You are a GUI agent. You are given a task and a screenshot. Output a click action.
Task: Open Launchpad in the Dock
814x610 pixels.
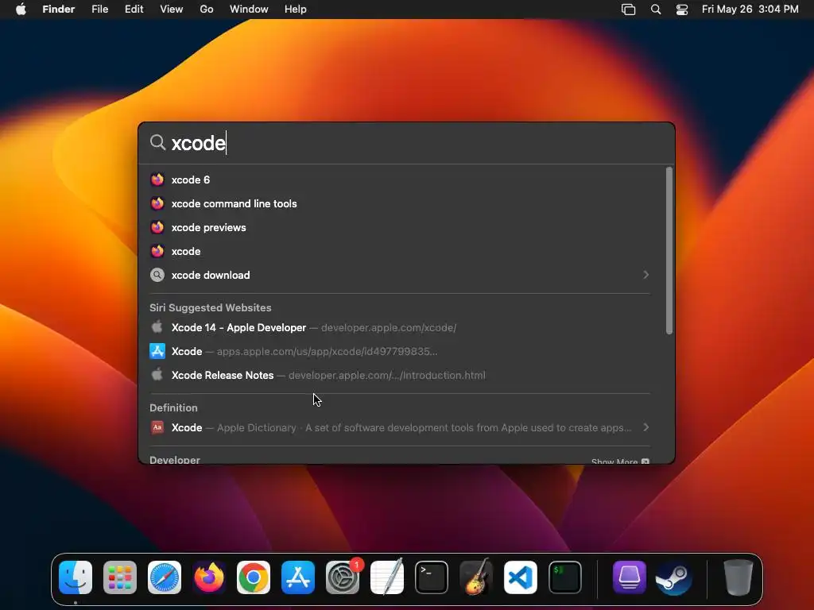click(120, 577)
